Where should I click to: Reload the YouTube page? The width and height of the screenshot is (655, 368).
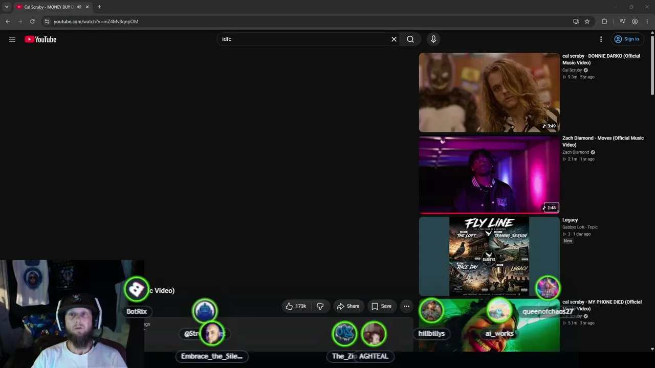click(x=32, y=21)
